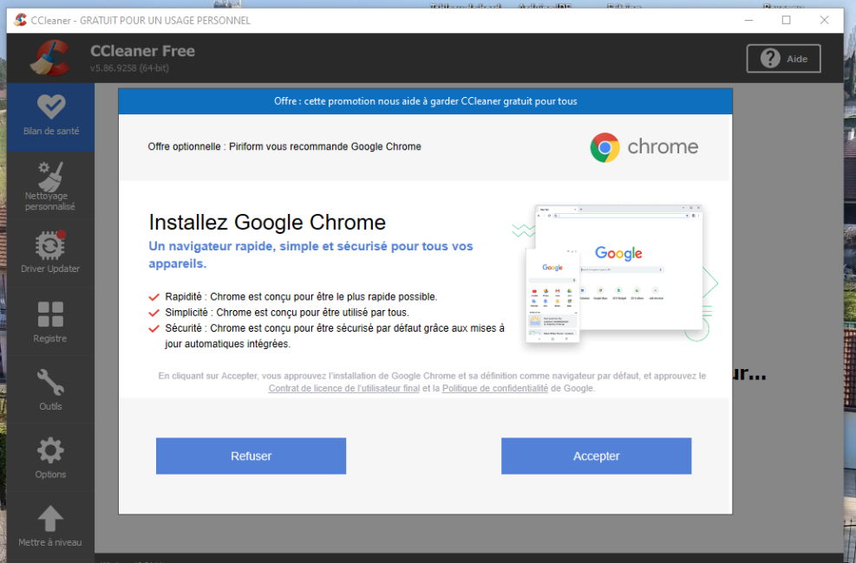
Task: Open the Bilan de santé section
Action: 51,117
